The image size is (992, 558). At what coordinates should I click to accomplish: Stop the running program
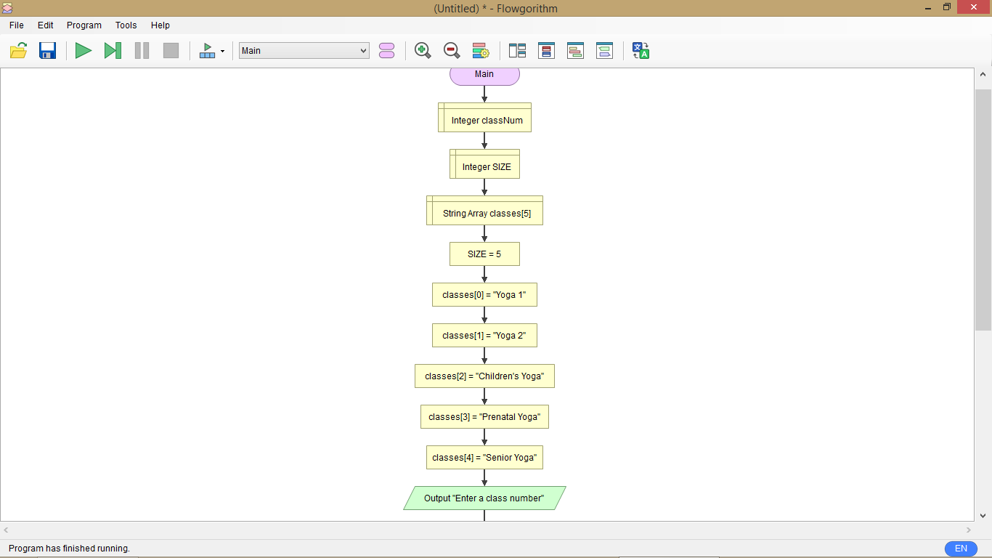click(170, 50)
